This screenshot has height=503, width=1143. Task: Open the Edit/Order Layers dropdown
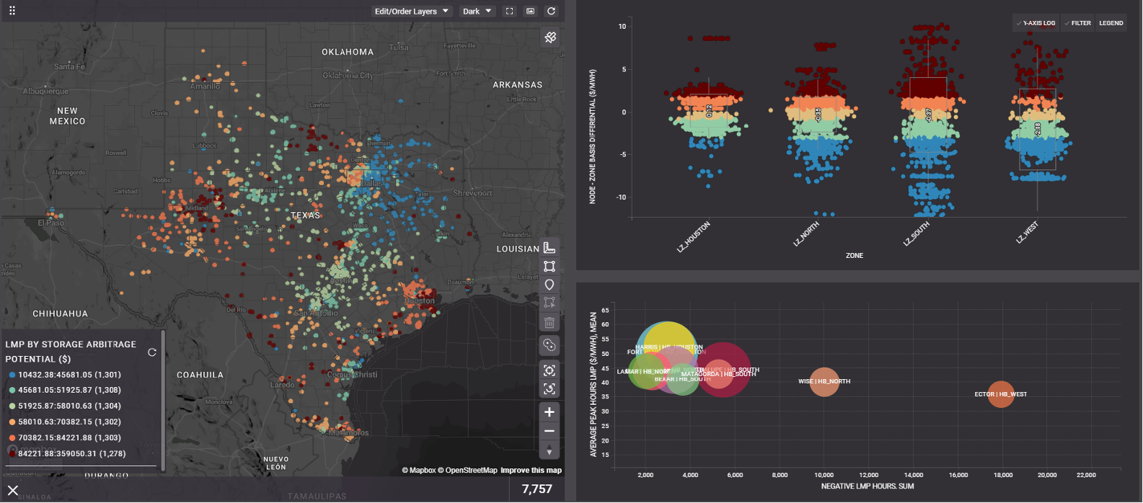tap(411, 12)
